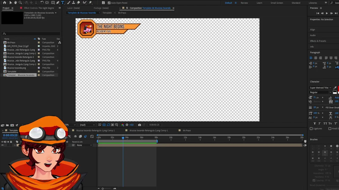This screenshot has width=339, height=190.
Task: Switch to the Libraries workspace
Action: coord(313,3)
